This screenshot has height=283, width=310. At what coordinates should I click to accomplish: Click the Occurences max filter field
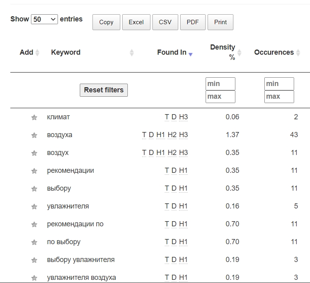pyautogui.click(x=279, y=96)
